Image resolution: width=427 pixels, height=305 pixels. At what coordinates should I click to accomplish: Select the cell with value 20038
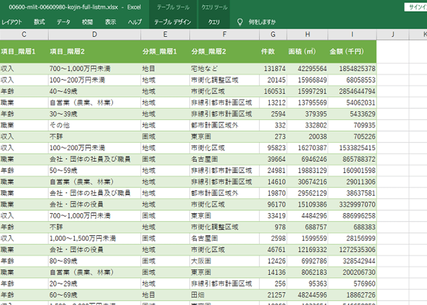point(307,136)
